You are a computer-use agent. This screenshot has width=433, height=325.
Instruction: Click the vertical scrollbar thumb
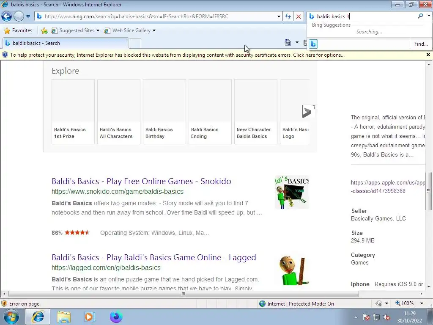429,191
